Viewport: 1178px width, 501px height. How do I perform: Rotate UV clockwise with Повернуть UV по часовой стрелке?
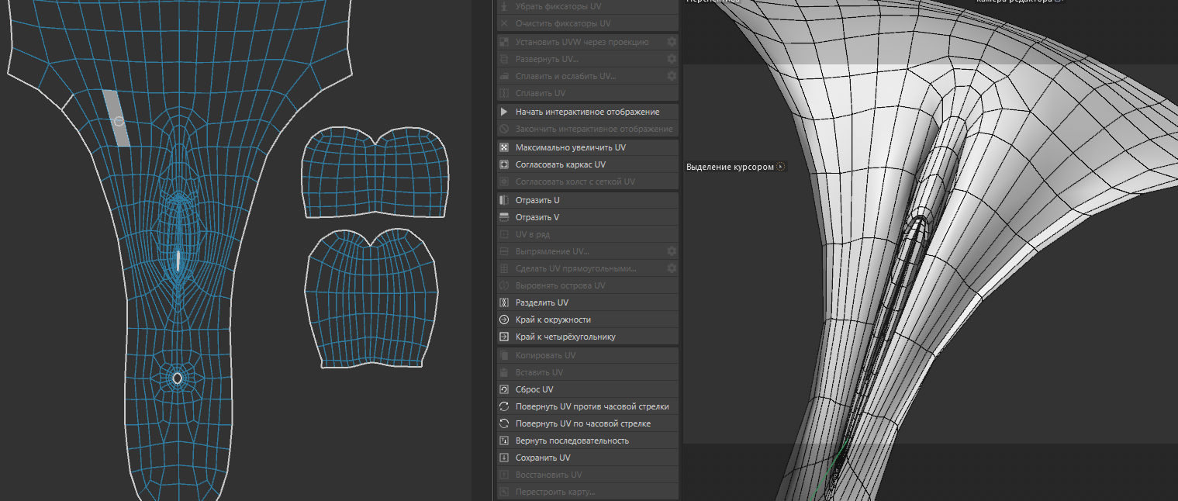[x=588, y=423]
